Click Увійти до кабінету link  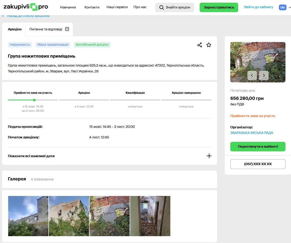point(258,7)
